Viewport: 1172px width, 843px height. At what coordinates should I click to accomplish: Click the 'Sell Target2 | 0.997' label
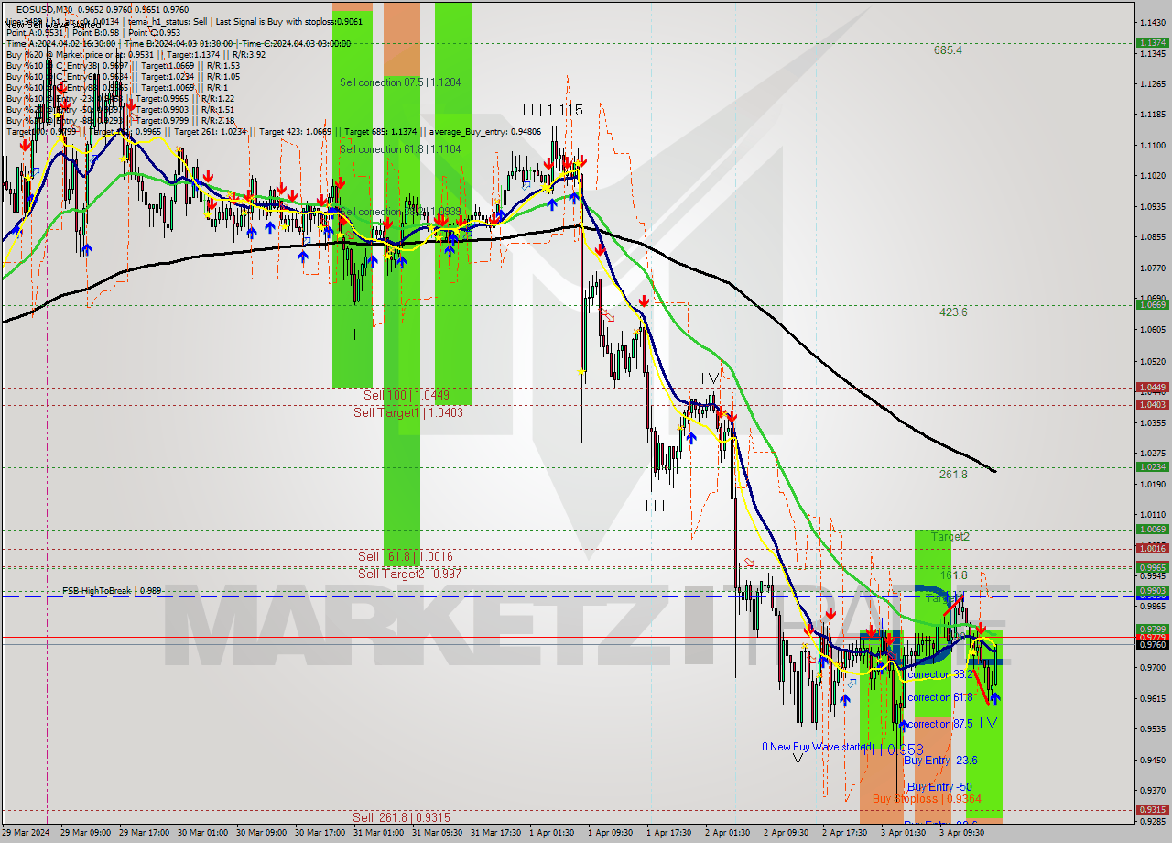pos(409,575)
